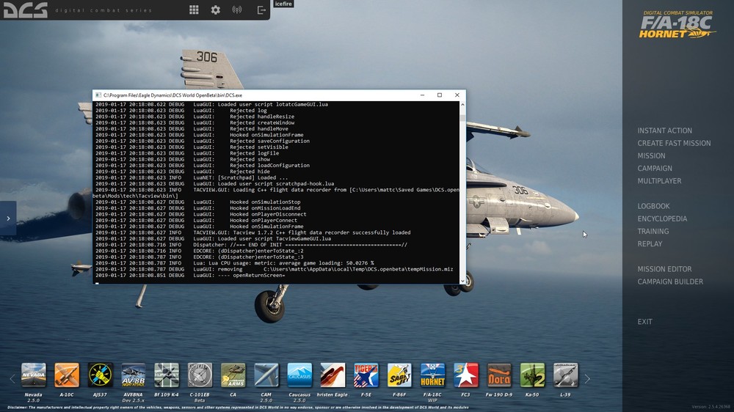The image size is (734, 412).
Task: Expand the left side panel chevron
Action: [x=8, y=218]
